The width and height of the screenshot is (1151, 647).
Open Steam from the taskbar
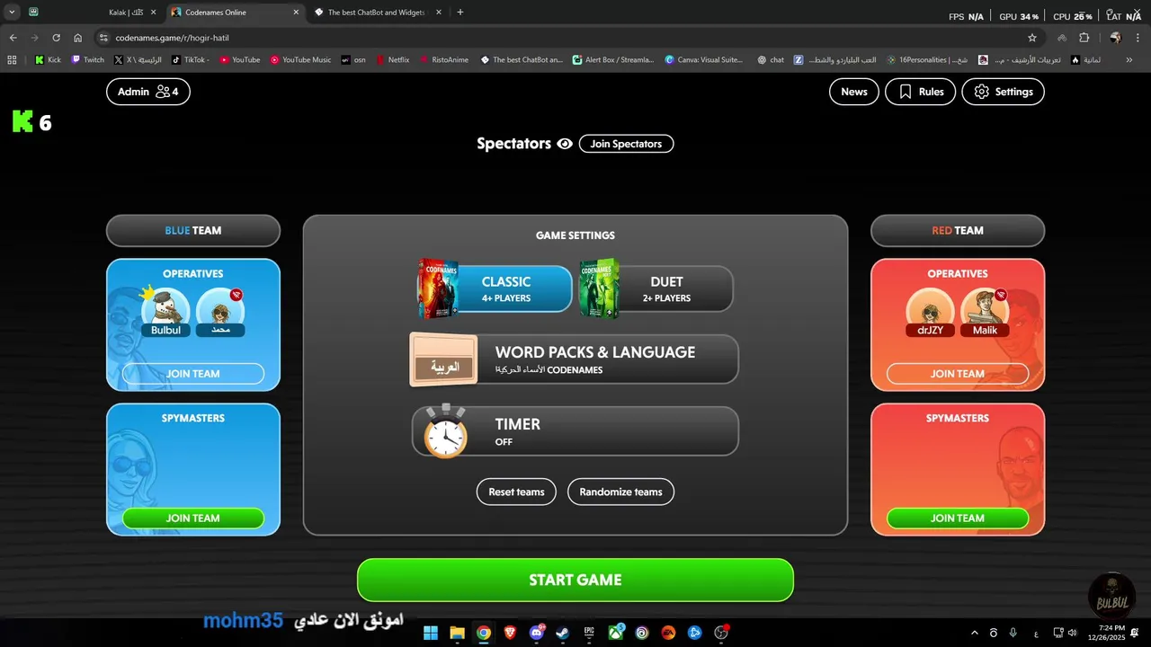(563, 633)
